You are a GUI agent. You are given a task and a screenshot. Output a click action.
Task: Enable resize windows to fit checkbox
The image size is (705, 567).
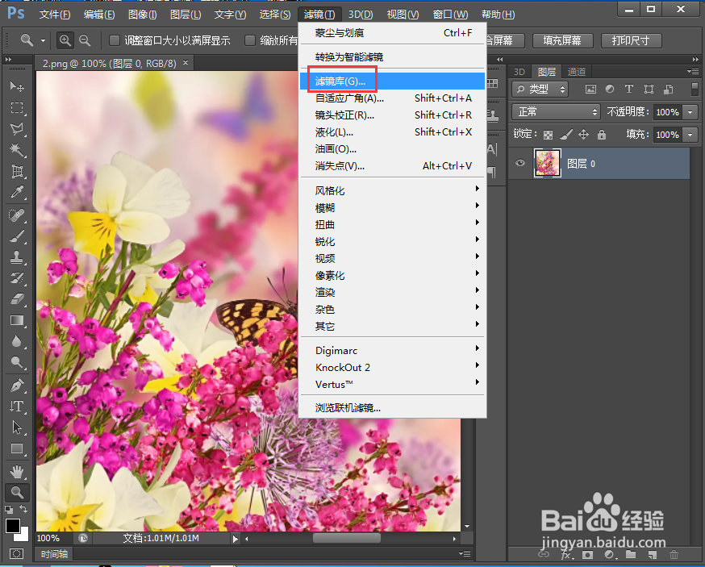point(115,40)
